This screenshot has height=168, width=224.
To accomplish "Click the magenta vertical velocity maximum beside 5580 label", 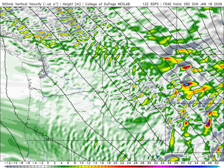I will [x=187, y=67].
